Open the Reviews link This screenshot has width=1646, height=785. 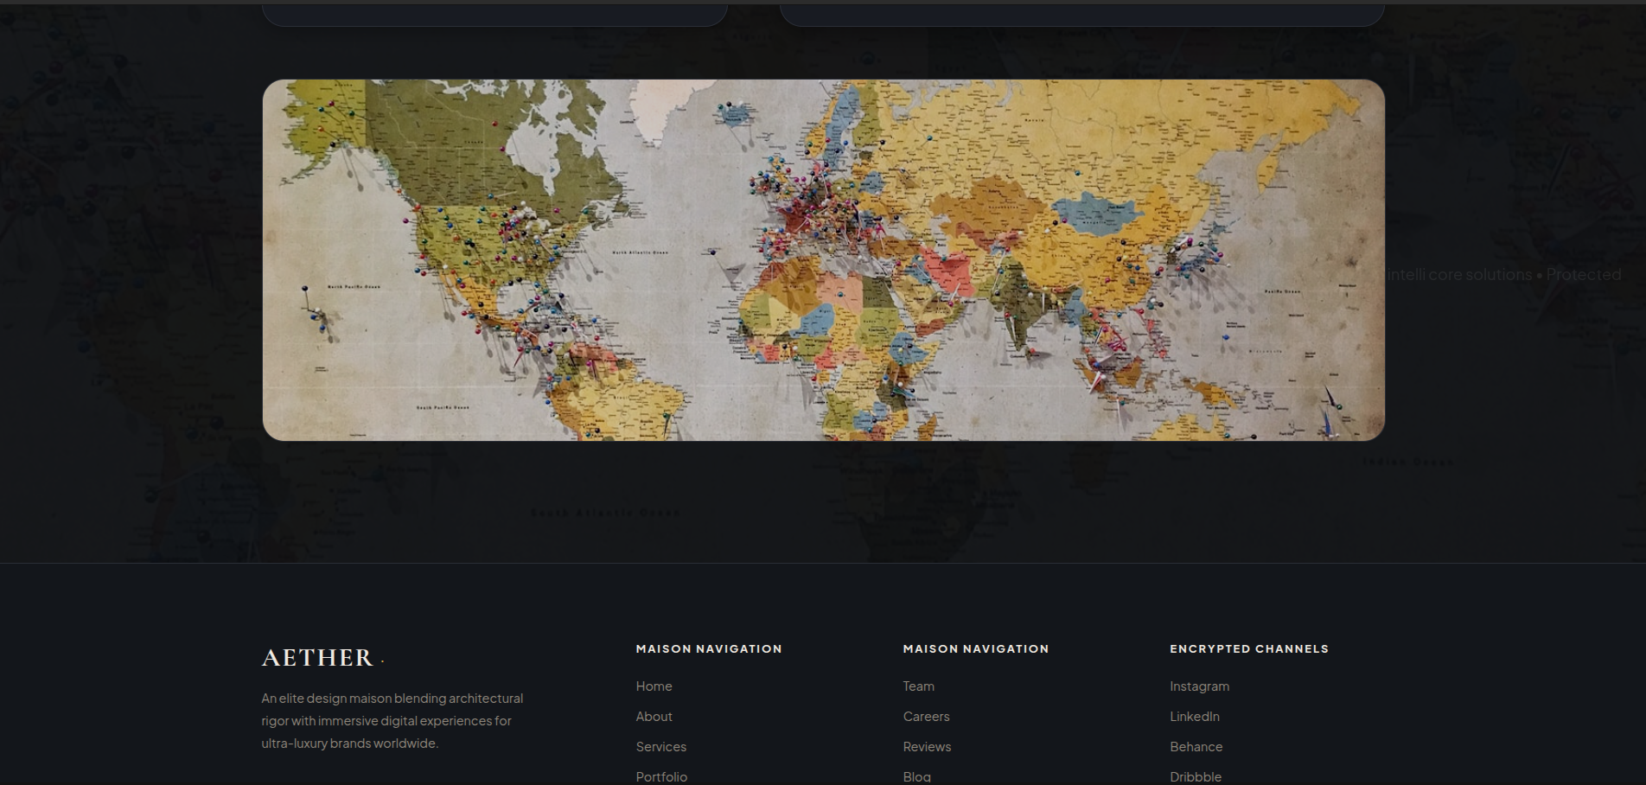click(927, 747)
